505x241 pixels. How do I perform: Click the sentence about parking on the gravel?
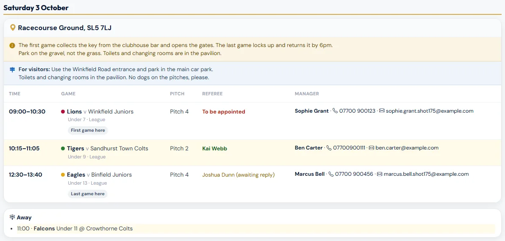60,53
